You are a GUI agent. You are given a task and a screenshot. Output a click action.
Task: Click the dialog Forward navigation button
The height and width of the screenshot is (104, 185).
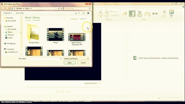(7, 8)
